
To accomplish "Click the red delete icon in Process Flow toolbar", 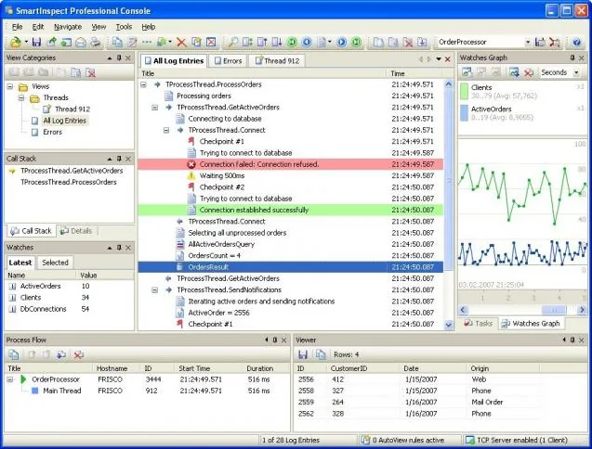I will (78, 354).
